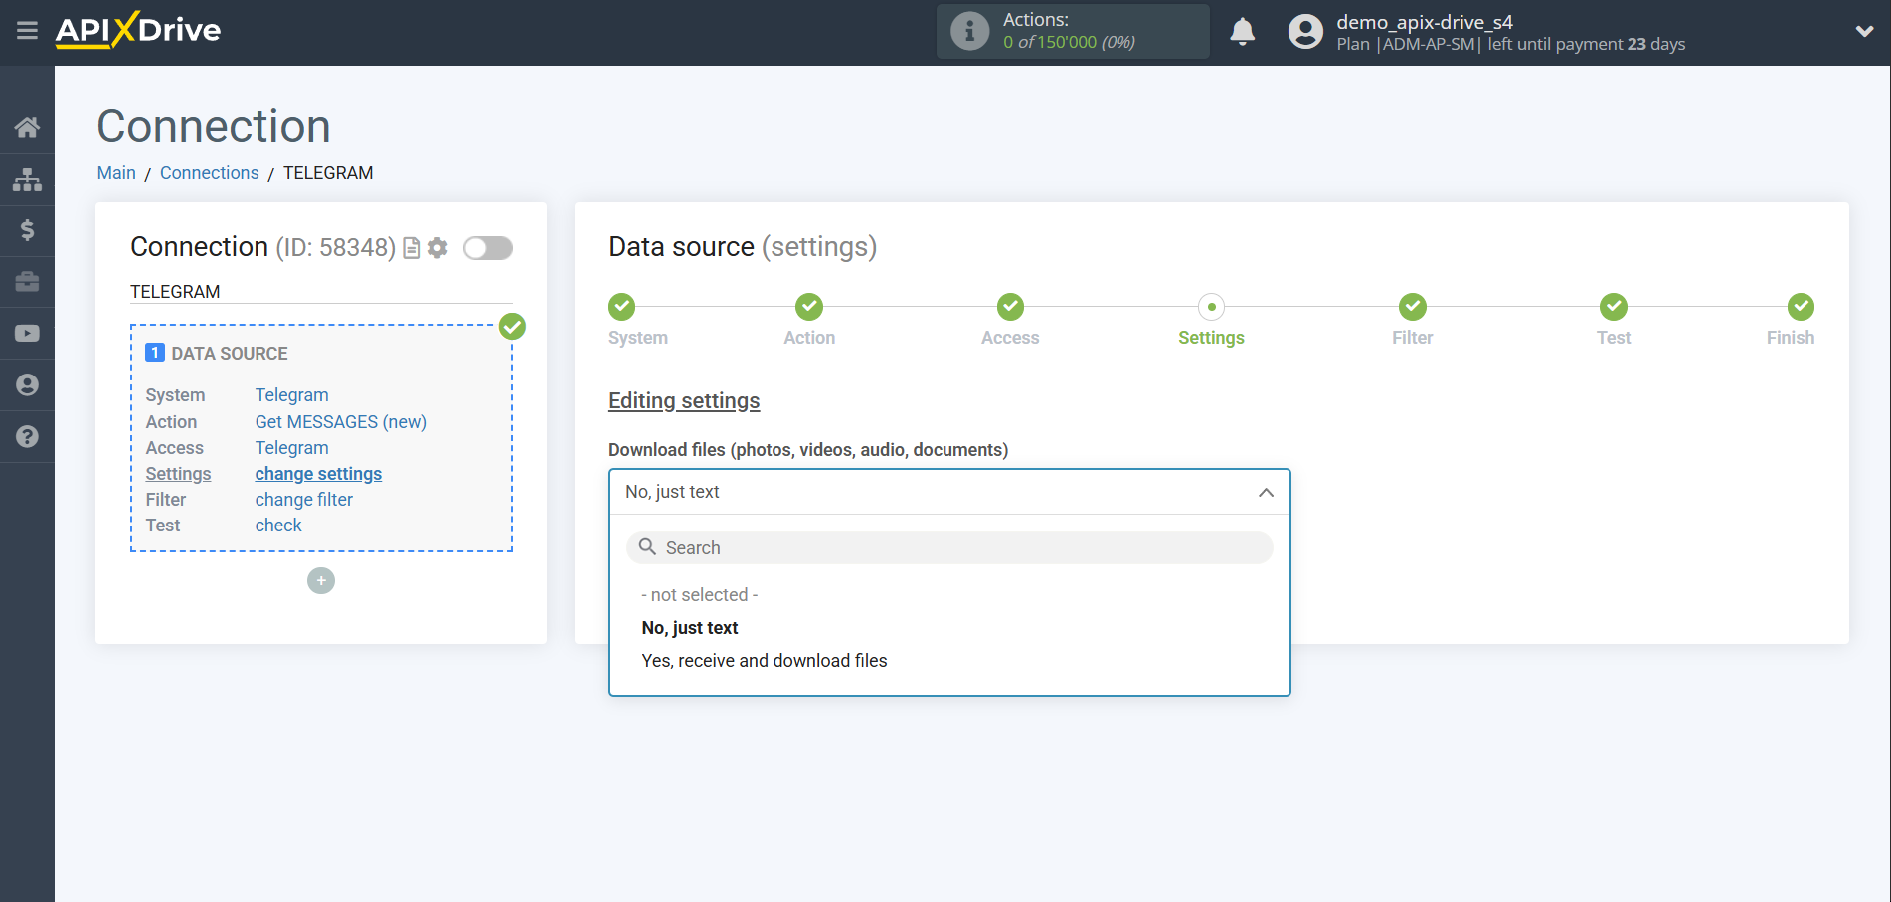The height and width of the screenshot is (902, 1891).
Task: Collapse the Download files dropdown
Action: [1265, 493]
